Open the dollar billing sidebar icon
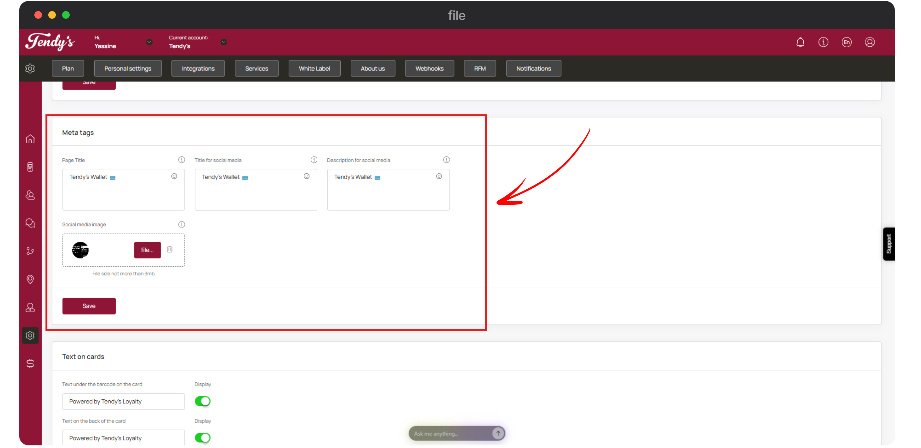 30,363
